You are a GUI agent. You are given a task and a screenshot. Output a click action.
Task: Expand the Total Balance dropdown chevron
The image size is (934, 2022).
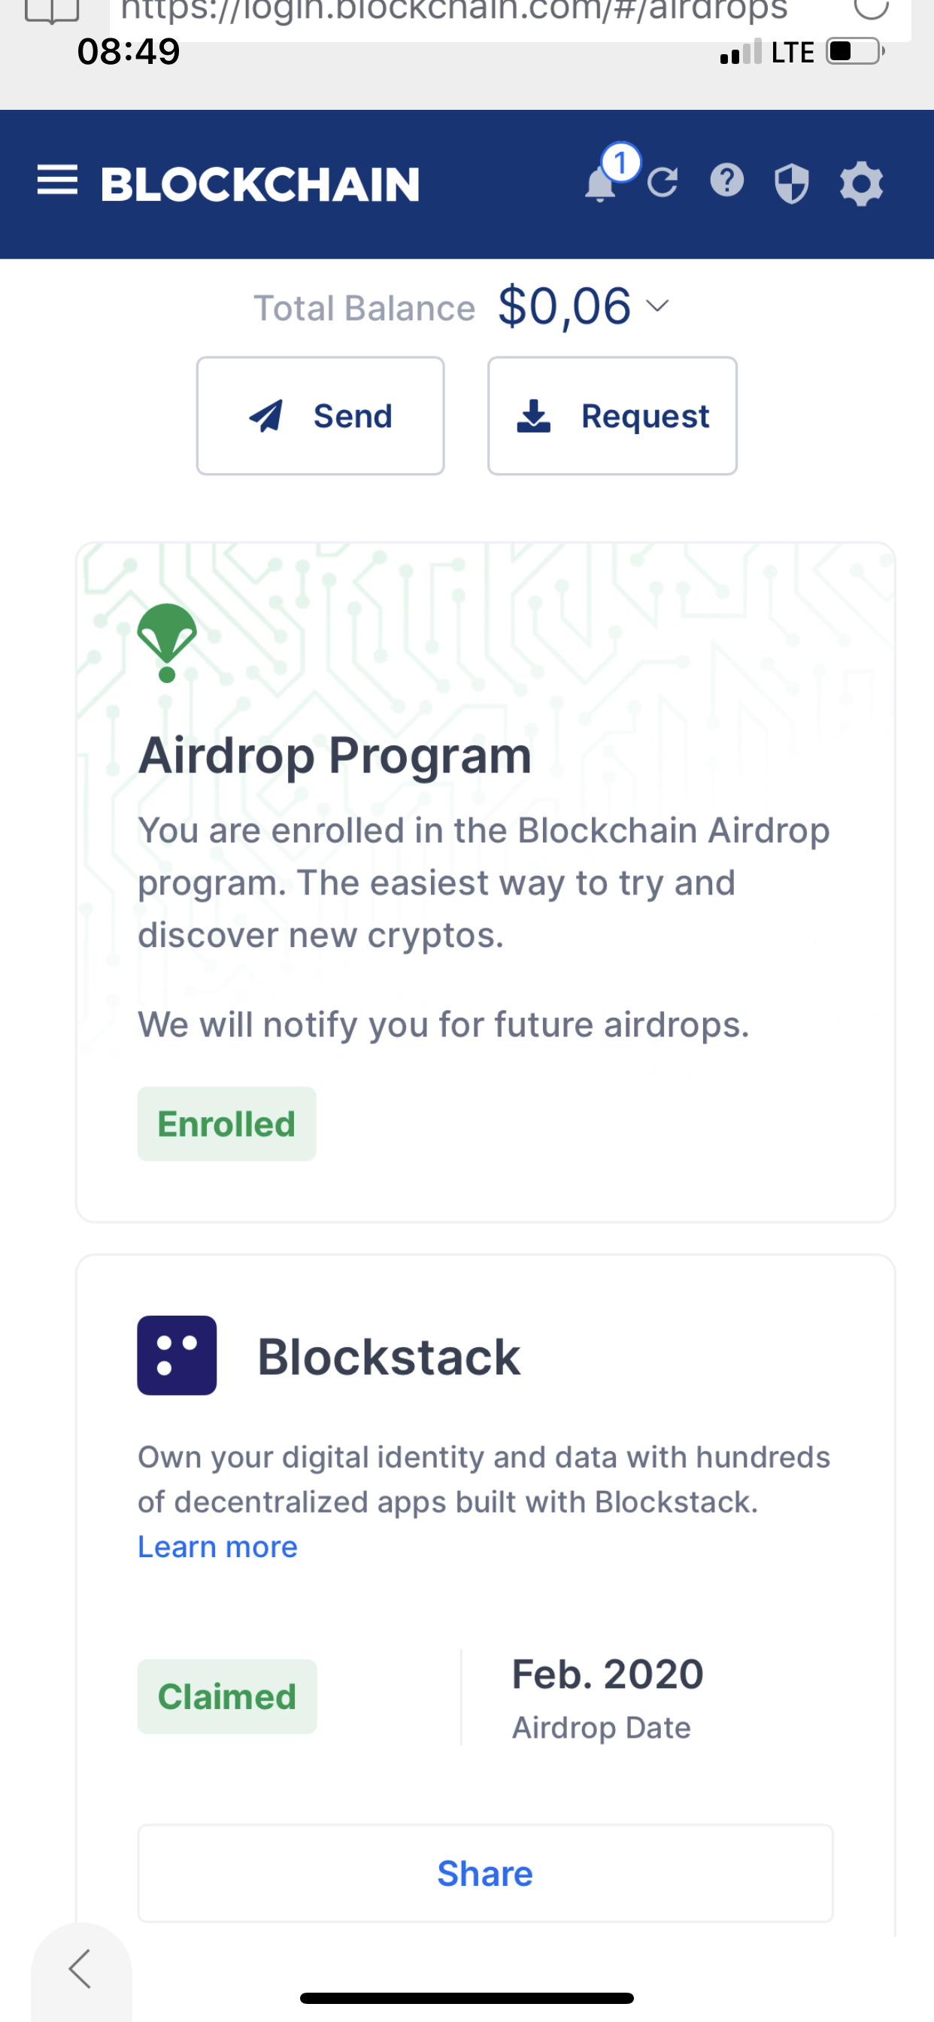(658, 305)
